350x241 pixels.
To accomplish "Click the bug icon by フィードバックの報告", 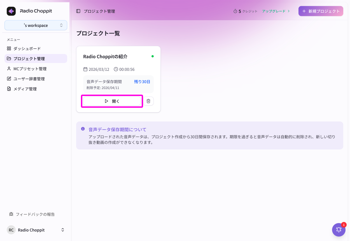I will 11,214.
